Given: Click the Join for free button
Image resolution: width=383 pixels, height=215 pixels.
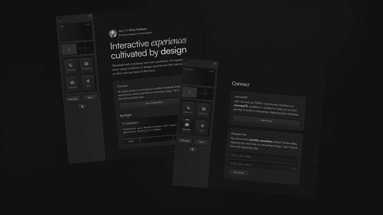Looking at the screenshot, I should (x=266, y=121).
